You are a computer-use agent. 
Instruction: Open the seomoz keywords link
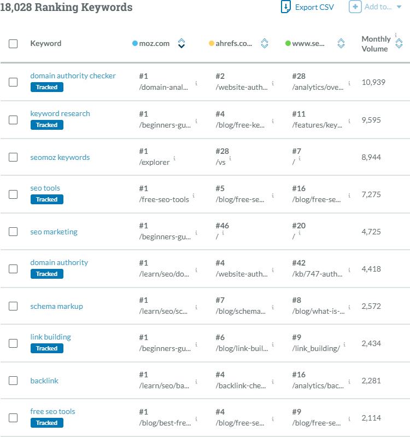pos(60,157)
